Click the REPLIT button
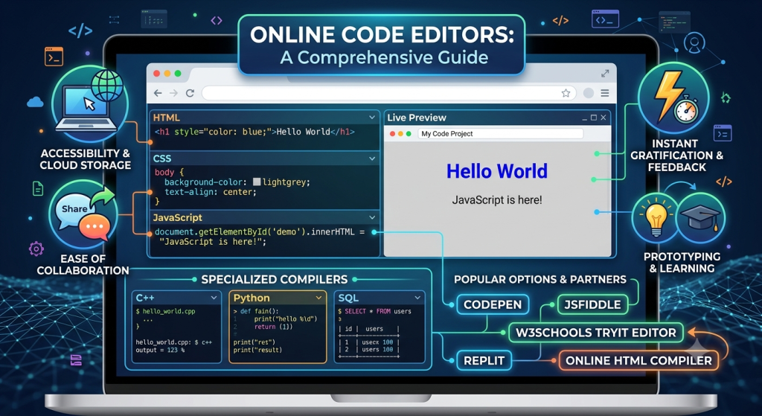 484,361
